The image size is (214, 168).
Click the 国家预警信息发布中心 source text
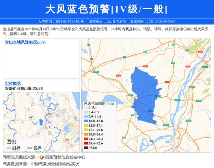65,157
